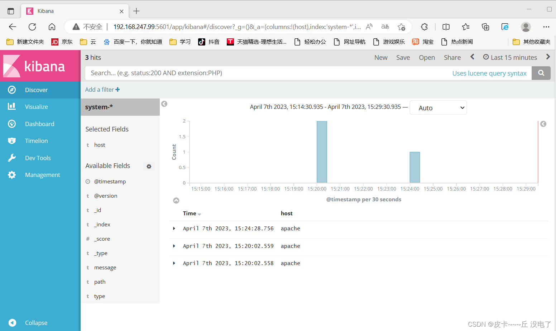Click the browser address bar URL
Screen dimensions: 556x331
[x=237, y=27]
